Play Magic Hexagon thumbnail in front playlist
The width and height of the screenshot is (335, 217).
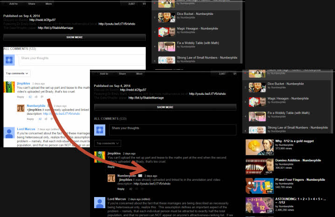pos(257,102)
